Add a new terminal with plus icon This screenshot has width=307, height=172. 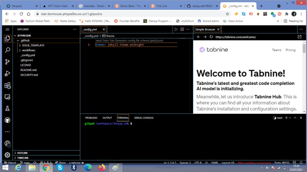[286, 118]
